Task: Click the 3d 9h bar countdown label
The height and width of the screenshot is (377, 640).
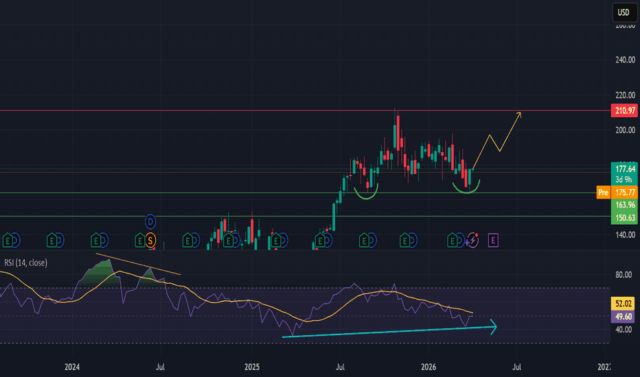Action: tap(624, 180)
